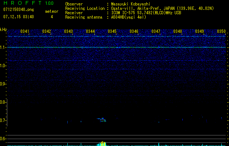229x146 pixels.
Task: Click the bright meteor echo near 0.7 kHz
Action: pos(102,119)
